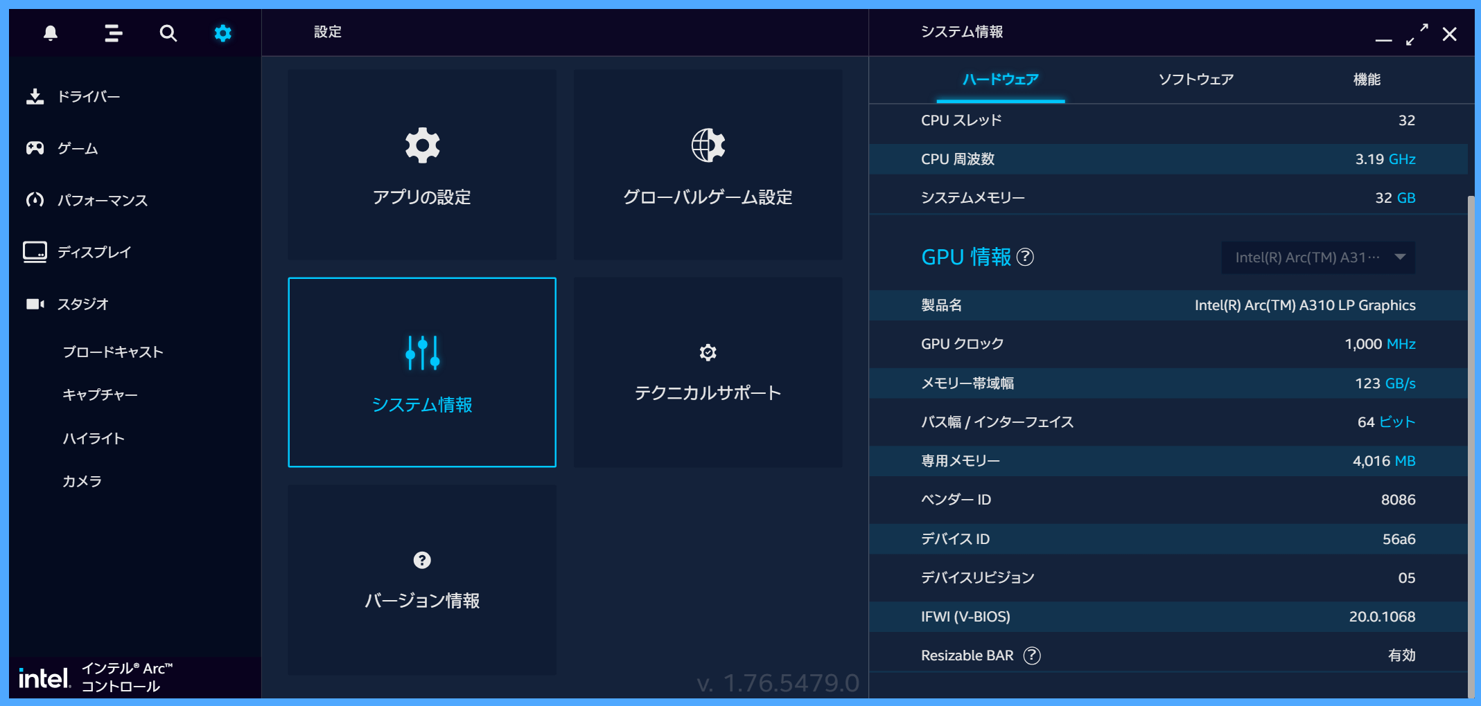Viewport: 1481px width, 706px height.
Task: Open the GPU selector Intel(R) Arc(TM) A31 dropdown
Action: [1318, 257]
